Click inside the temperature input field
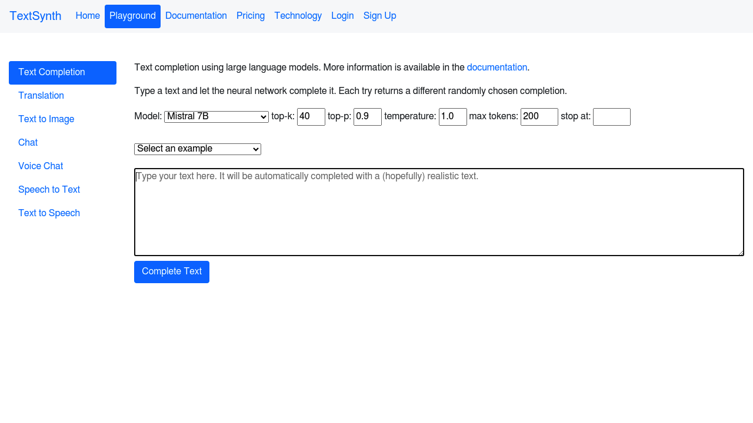This screenshot has width=753, height=423. (452, 116)
